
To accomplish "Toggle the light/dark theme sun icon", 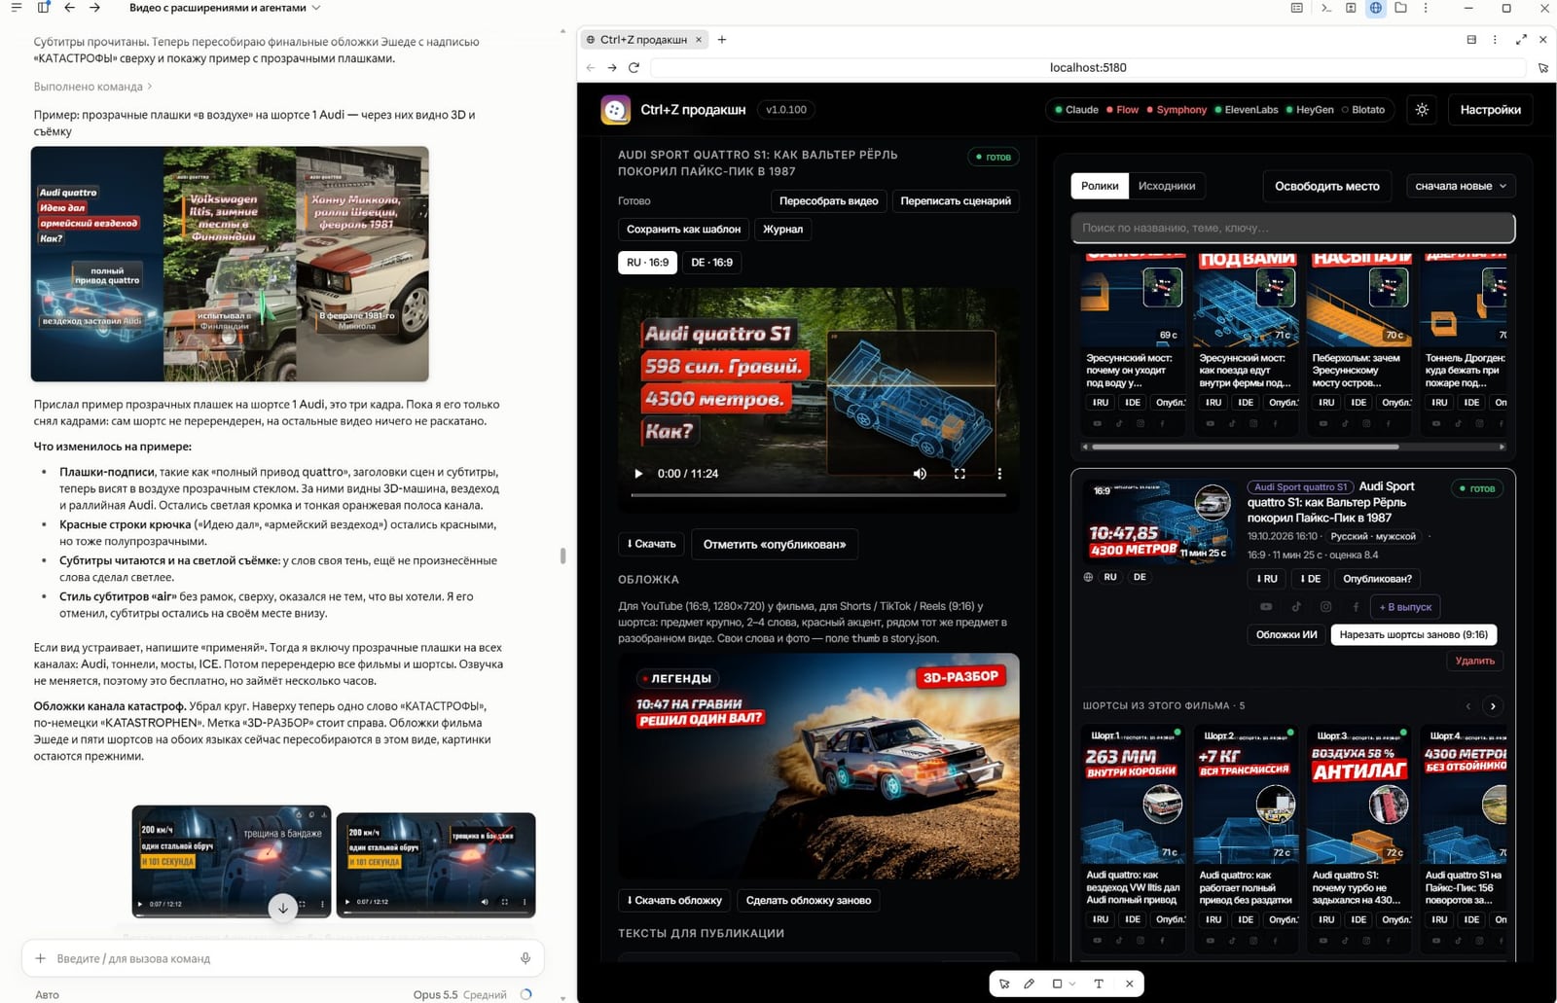I will (1422, 110).
